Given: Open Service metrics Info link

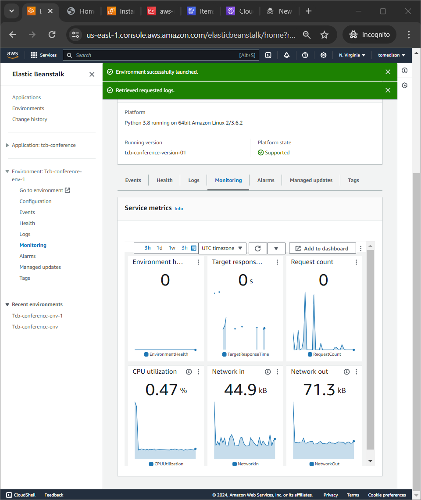Looking at the screenshot, I should click(x=178, y=208).
